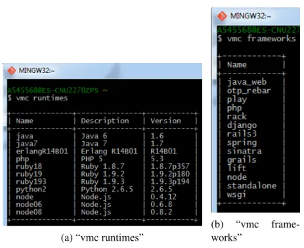Click version '0.6.8' in the node06 row

[x=162, y=205]
